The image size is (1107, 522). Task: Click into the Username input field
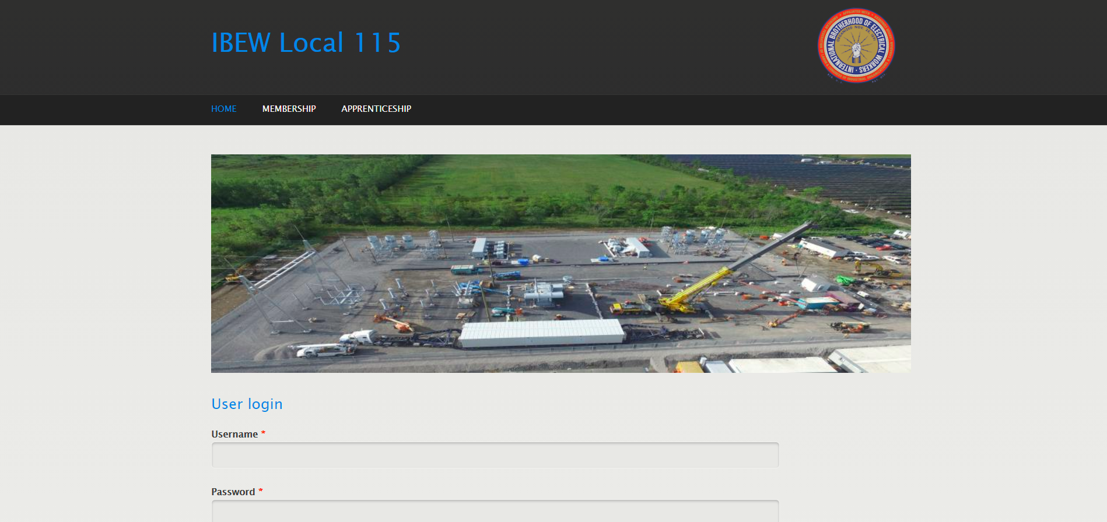click(x=495, y=455)
